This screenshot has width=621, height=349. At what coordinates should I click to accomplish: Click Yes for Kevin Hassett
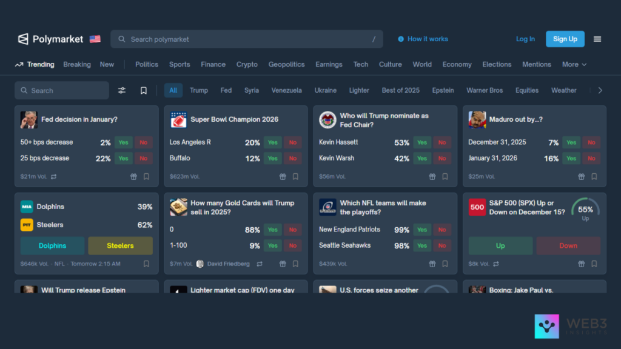coord(422,142)
